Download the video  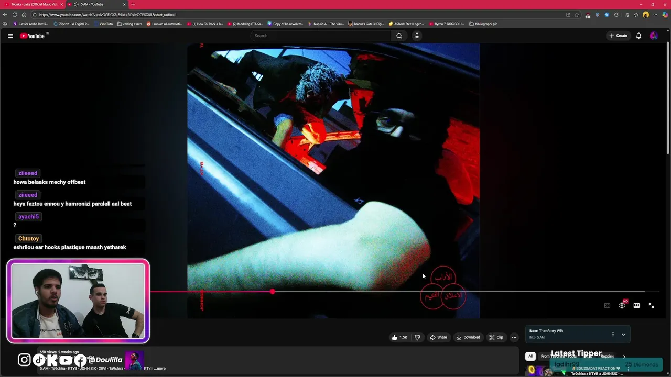tap(468, 337)
